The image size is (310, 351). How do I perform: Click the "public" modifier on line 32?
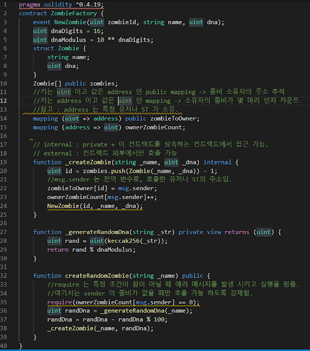192,276
